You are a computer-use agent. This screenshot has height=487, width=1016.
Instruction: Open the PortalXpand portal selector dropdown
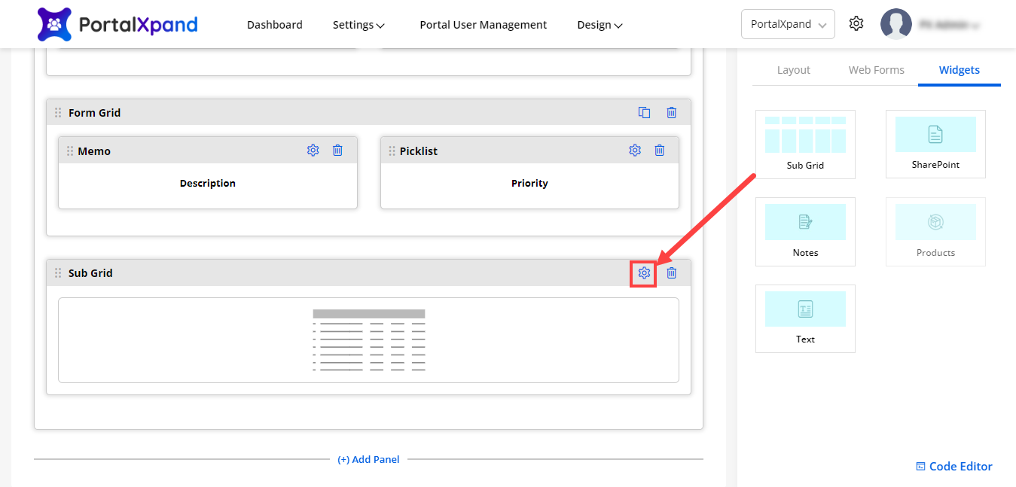(788, 24)
